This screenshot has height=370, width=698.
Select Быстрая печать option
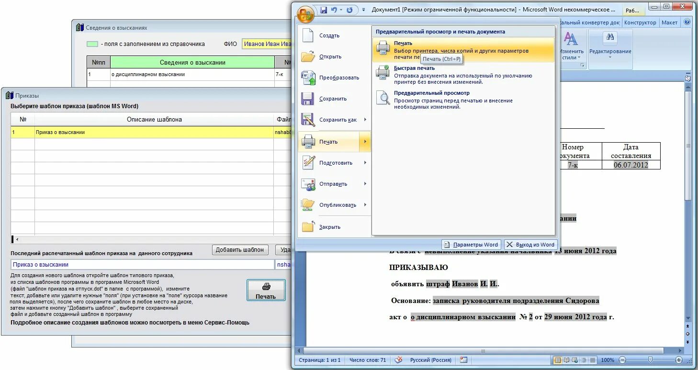(x=463, y=75)
